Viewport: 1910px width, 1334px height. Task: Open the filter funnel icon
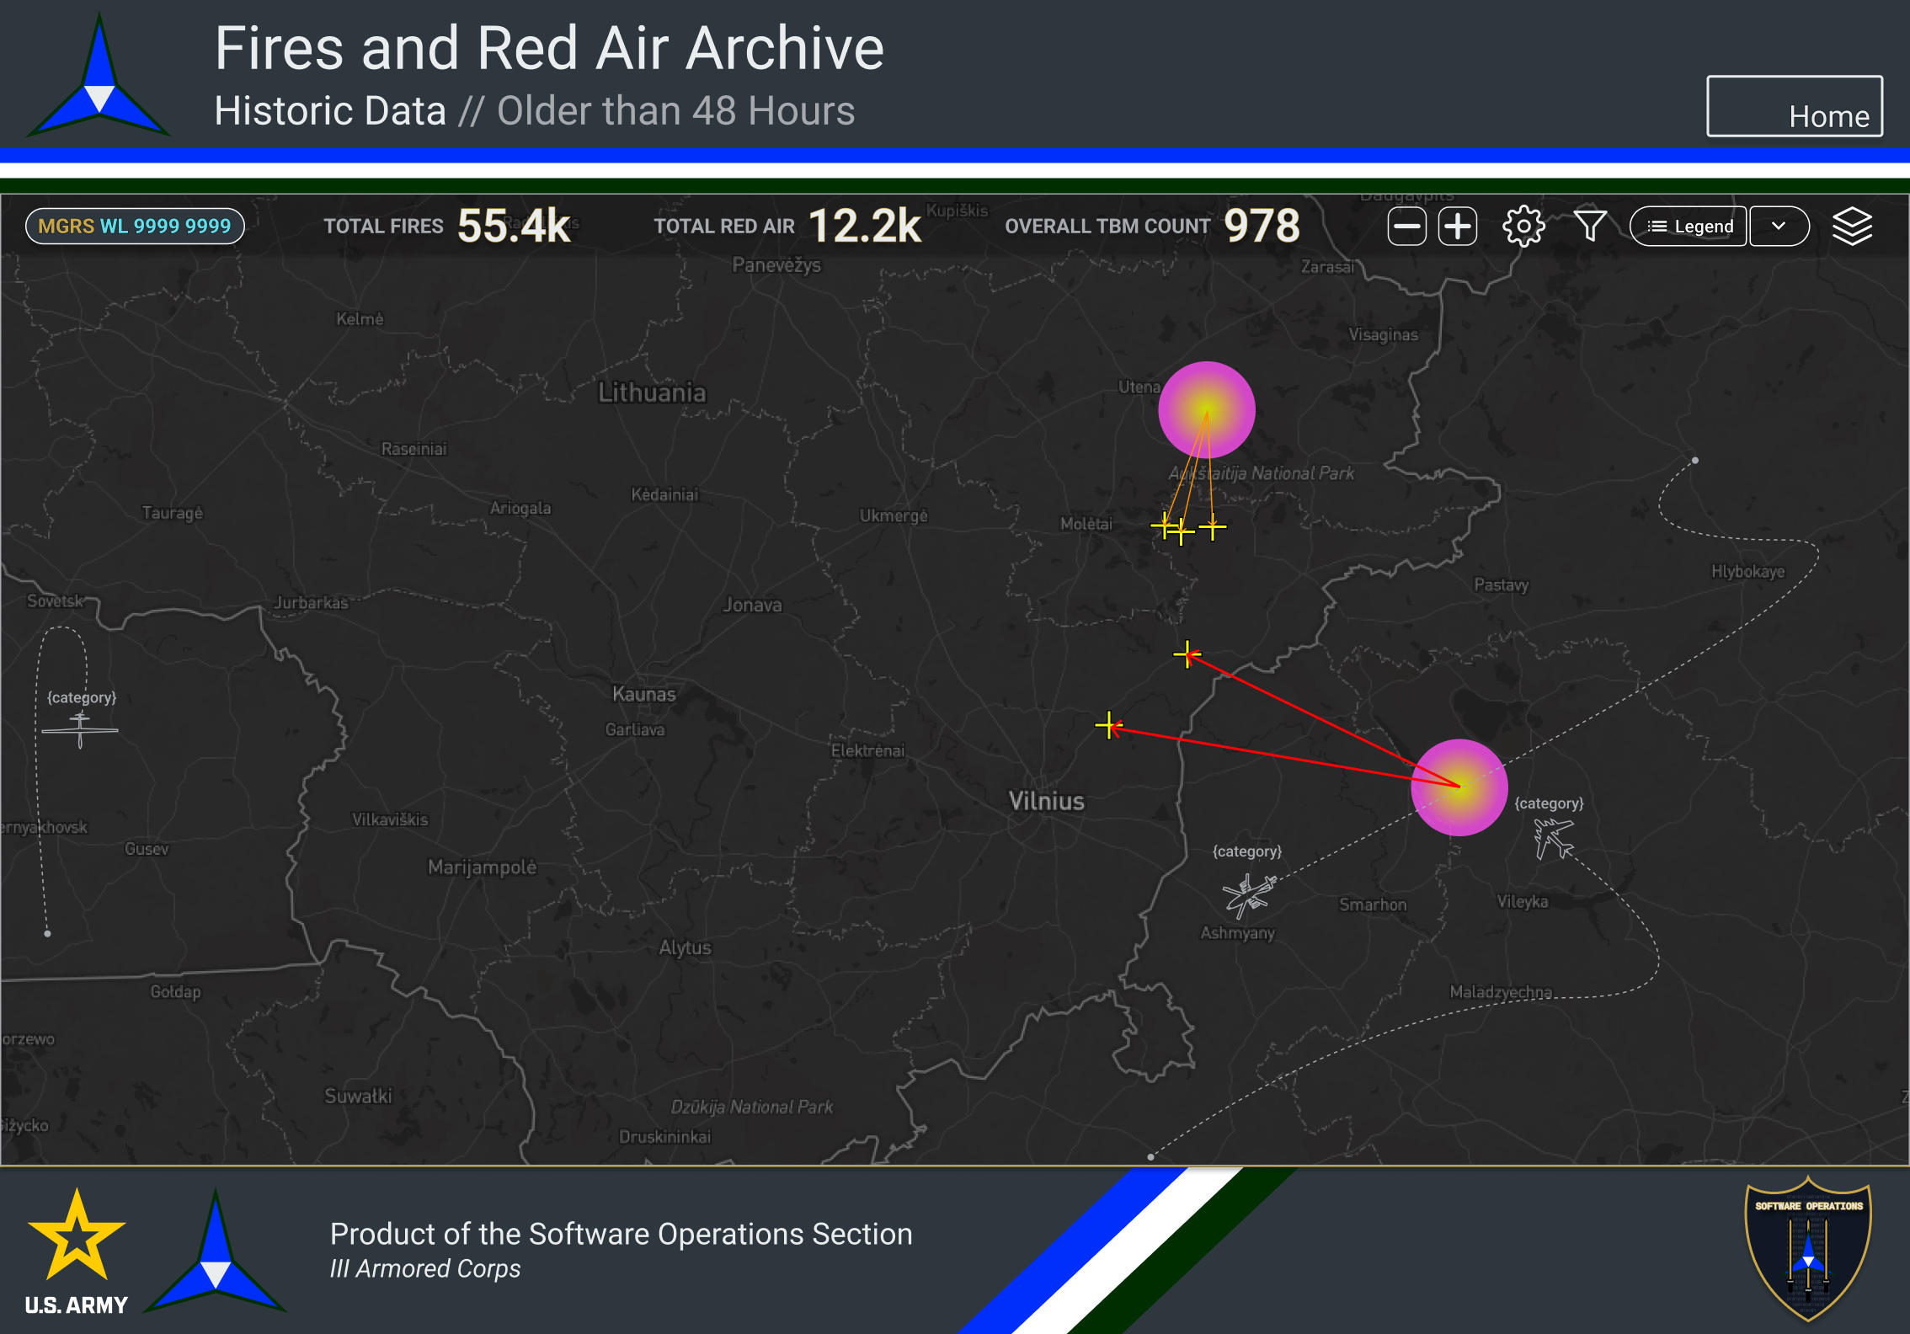click(1590, 226)
